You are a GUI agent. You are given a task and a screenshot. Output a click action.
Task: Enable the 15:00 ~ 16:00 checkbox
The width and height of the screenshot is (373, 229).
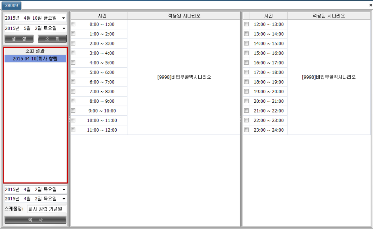pyautogui.click(x=246, y=53)
